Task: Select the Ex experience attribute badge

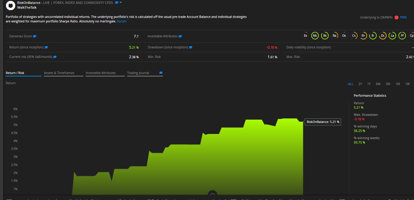Action: click(305, 36)
